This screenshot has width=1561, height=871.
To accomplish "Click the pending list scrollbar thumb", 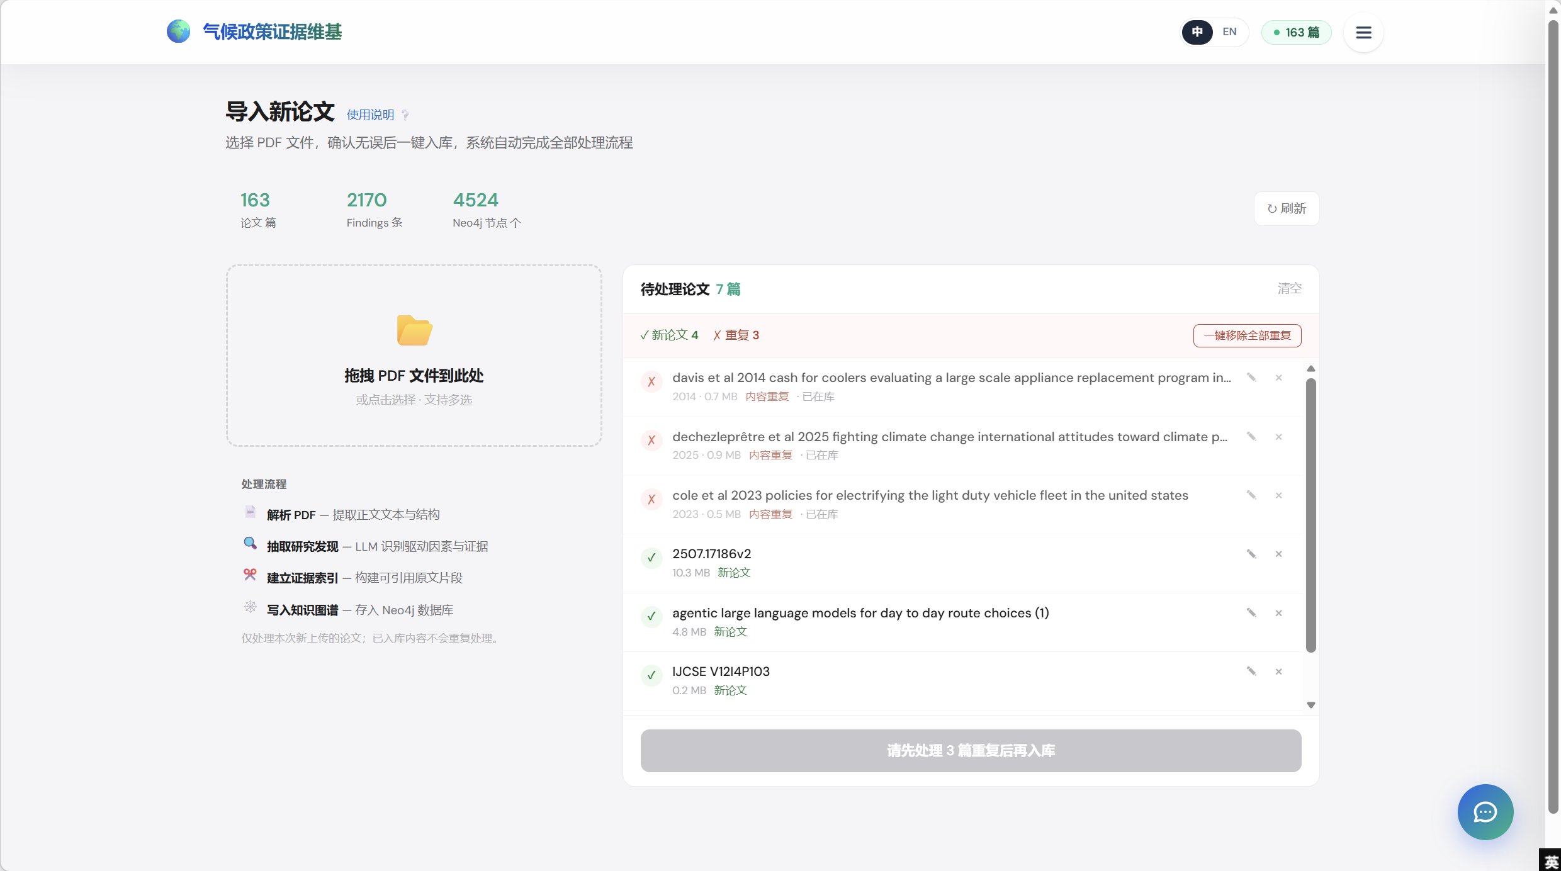I will click(x=1311, y=515).
